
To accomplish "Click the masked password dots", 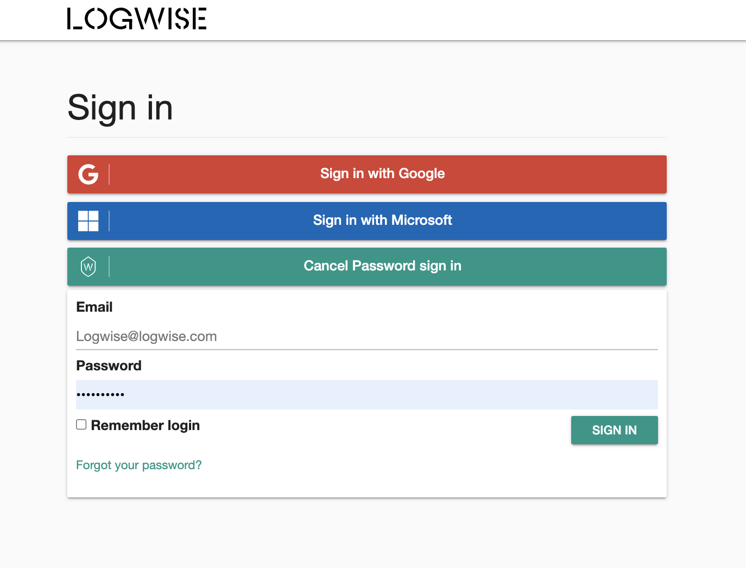I will click(100, 395).
